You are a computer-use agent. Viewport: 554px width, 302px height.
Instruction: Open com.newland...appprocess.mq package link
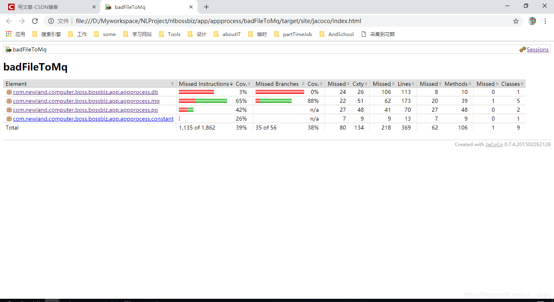tap(86, 101)
